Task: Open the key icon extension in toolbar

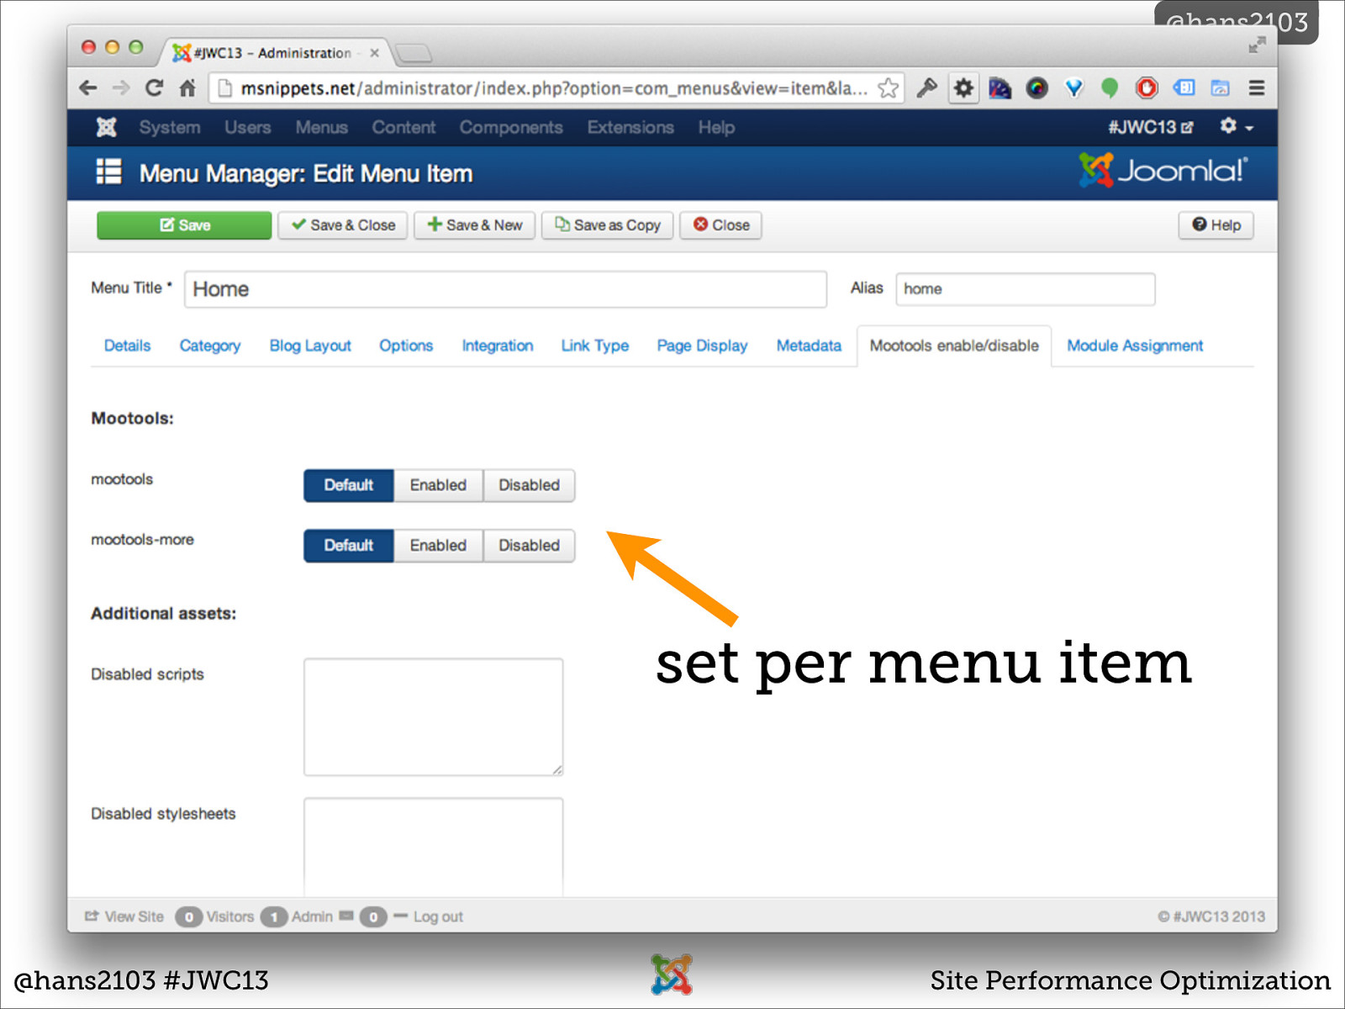Action: coord(926,88)
